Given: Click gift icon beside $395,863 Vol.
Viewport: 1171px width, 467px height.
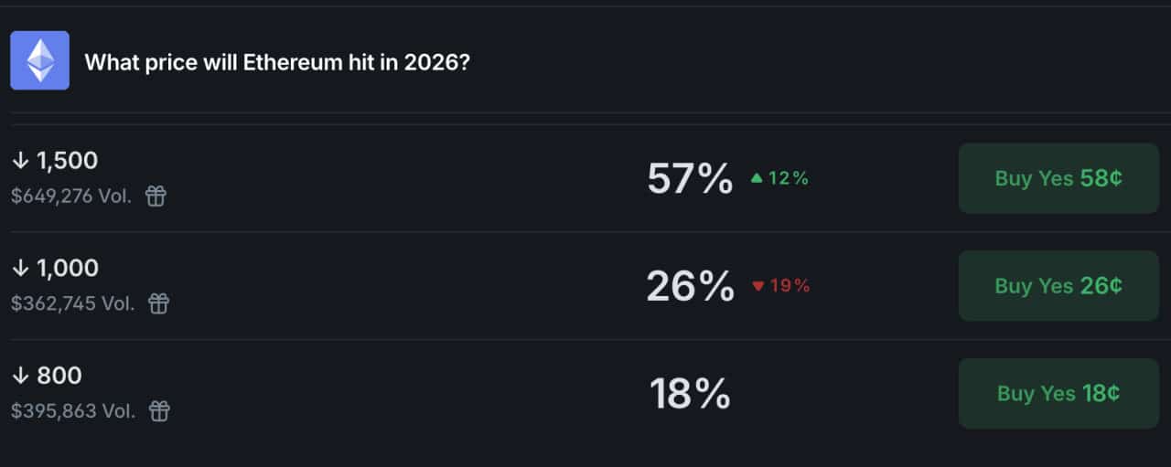Looking at the screenshot, I should (159, 411).
